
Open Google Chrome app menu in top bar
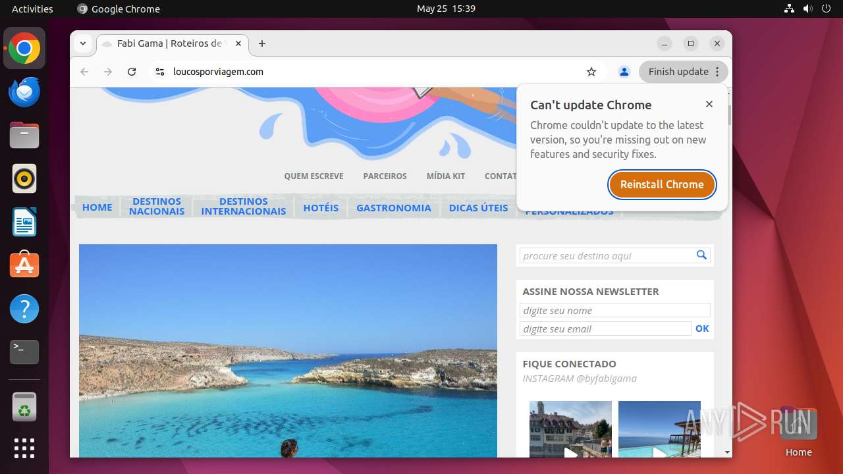pyautogui.click(x=119, y=9)
